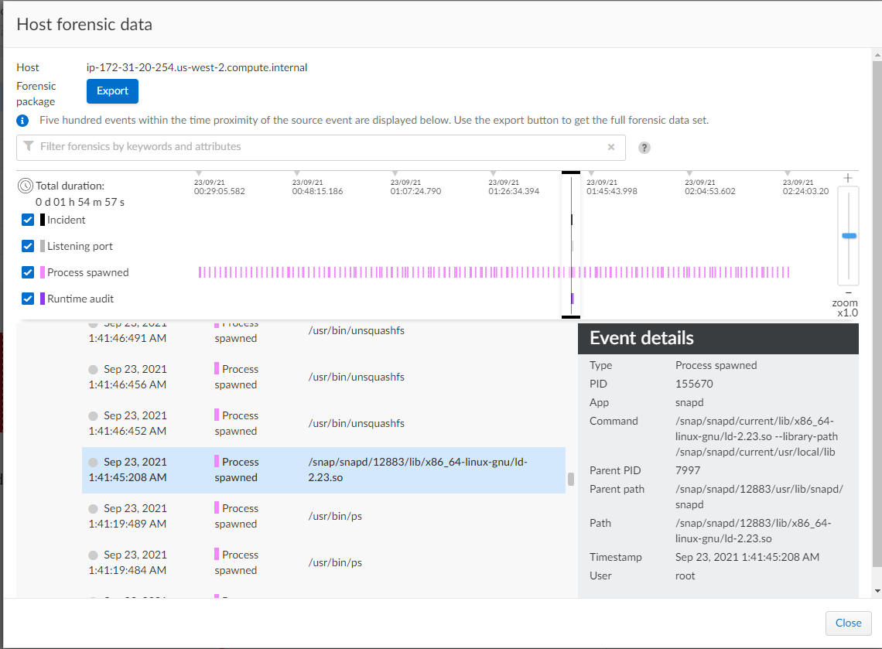Image resolution: width=882 pixels, height=649 pixels.
Task: Click the zoom out minus icon
Action: coord(849,292)
